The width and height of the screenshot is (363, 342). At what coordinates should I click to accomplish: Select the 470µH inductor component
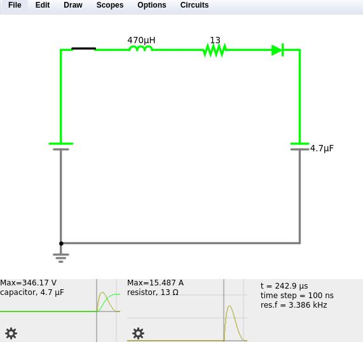tap(140, 48)
